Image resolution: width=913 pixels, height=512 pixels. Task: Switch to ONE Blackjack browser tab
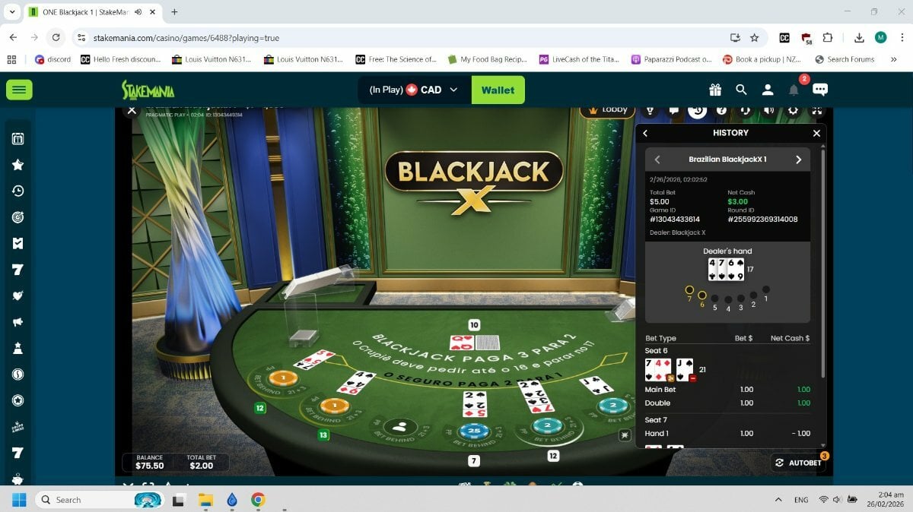[x=85, y=12]
